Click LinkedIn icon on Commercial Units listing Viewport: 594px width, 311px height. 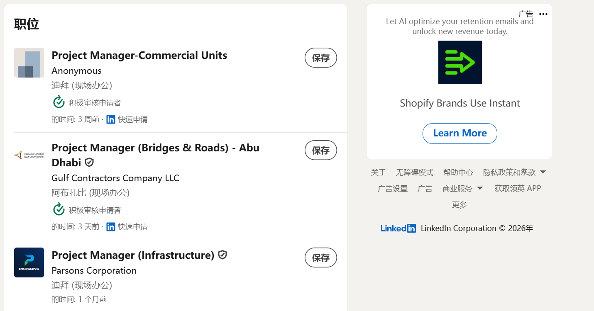click(x=111, y=119)
